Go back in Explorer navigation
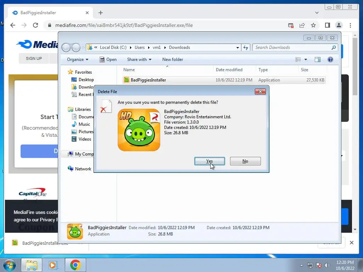Image resolution: width=363 pixels, height=272 pixels. pyautogui.click(x=66, y=47)
